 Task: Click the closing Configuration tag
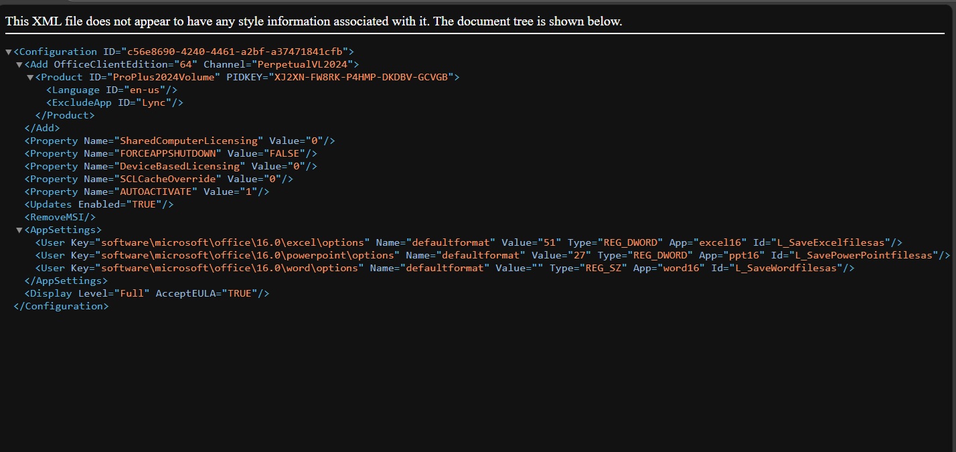point(61,306)
